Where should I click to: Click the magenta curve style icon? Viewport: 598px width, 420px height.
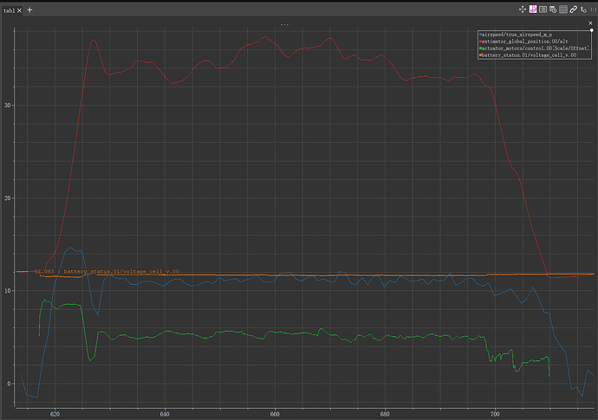coord(532,9)
